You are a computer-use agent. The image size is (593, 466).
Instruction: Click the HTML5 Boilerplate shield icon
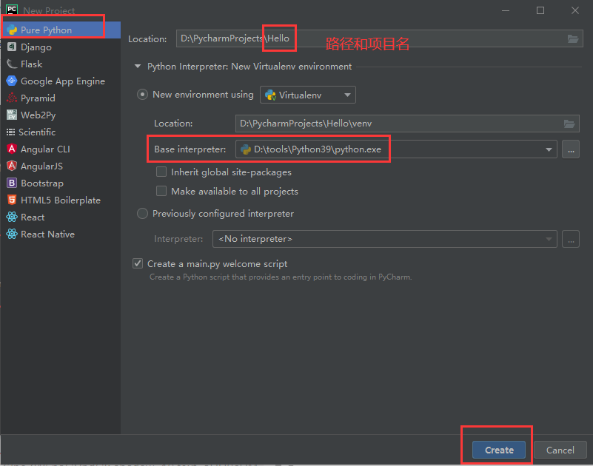(x=12, y=200)
